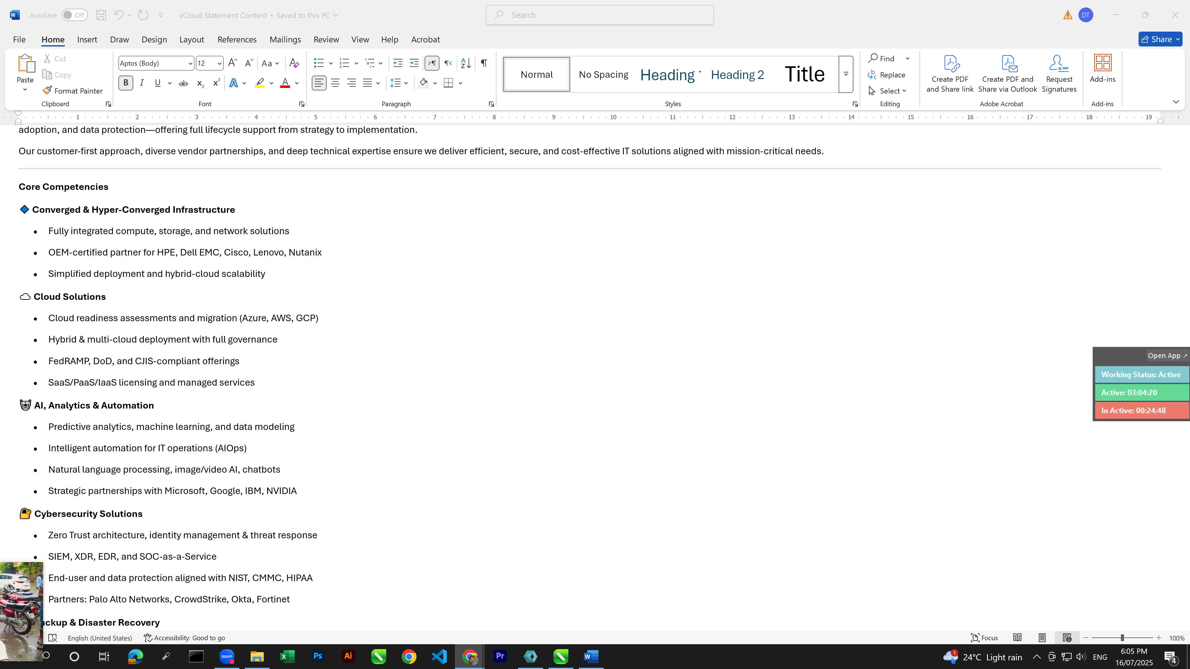Image resolution: width=1190 pixels, height=669 pixels.
Task: Click the Cut scissors icon
Action: pyautogui.click(x=47, y=59)
